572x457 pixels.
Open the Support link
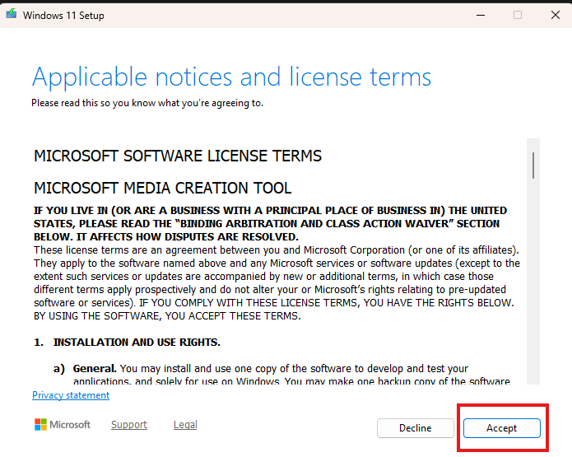tap(129, 425)
